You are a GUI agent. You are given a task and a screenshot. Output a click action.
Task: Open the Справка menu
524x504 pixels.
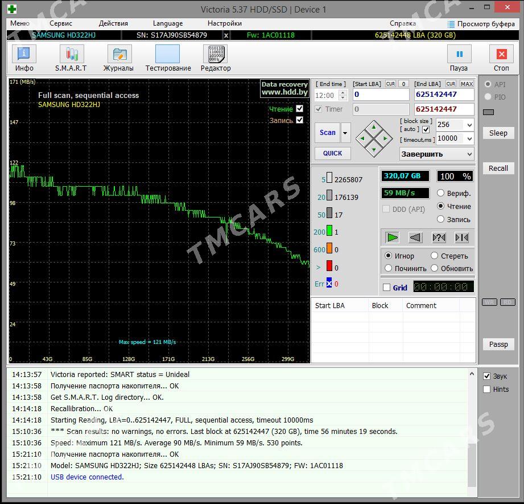(403, 23)
